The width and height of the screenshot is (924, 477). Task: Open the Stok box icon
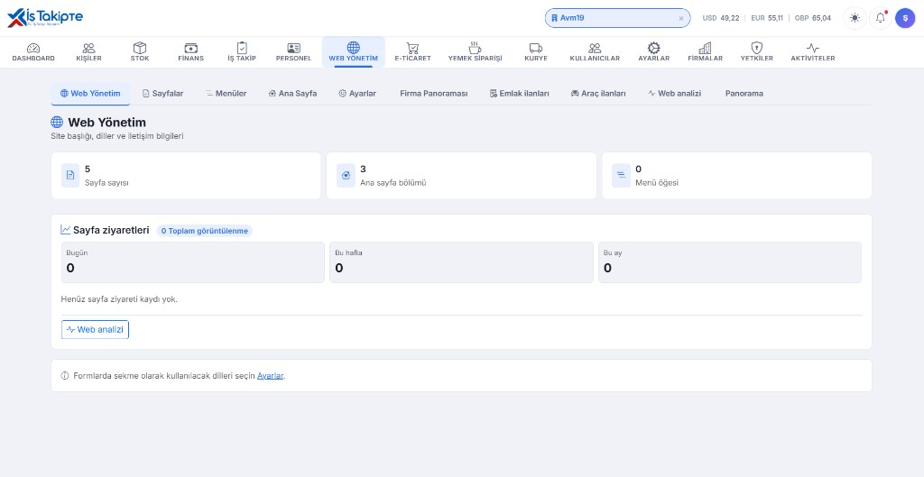[140, 49]
